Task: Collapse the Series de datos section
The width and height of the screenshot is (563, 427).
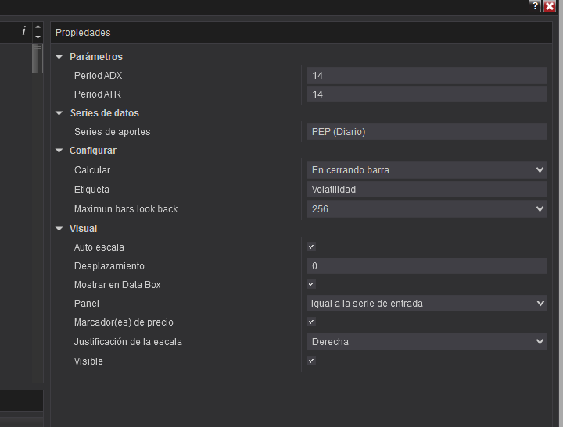Action: (x=59, y=113)
